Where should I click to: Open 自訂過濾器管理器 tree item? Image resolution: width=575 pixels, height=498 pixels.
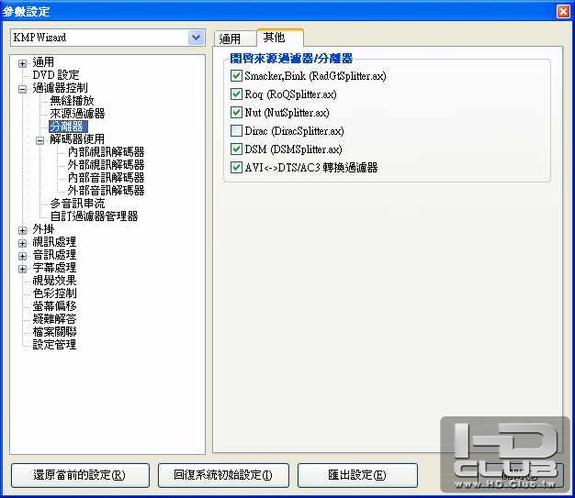[x=94, y=216]
